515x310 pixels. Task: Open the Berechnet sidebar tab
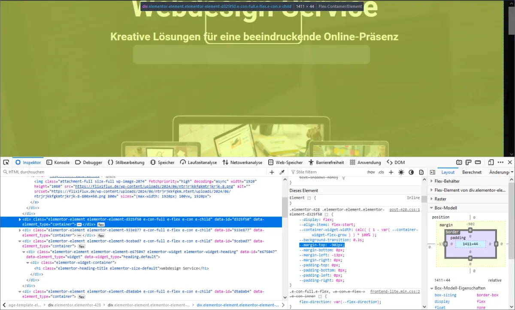[472, 172]
